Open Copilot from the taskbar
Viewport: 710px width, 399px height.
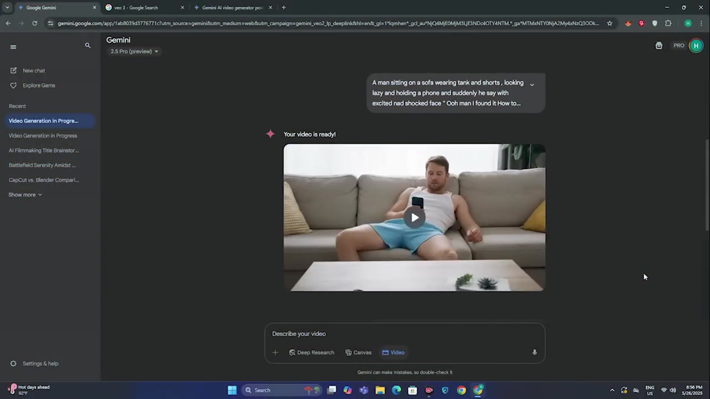point(348,390)
